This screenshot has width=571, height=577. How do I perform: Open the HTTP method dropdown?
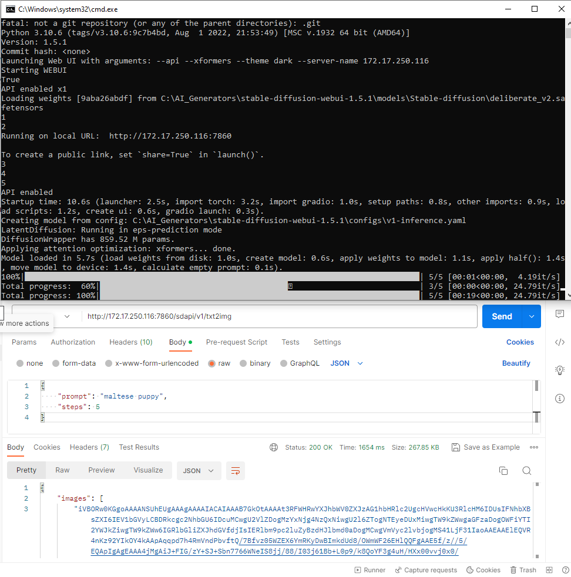[66, 316]
